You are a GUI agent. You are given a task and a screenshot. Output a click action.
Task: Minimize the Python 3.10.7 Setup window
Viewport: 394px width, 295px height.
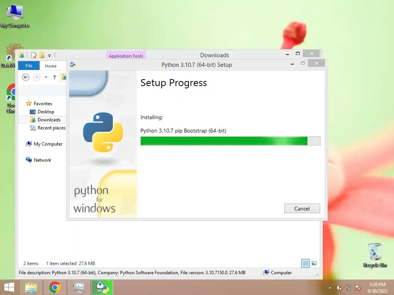(x=292, y=65)
